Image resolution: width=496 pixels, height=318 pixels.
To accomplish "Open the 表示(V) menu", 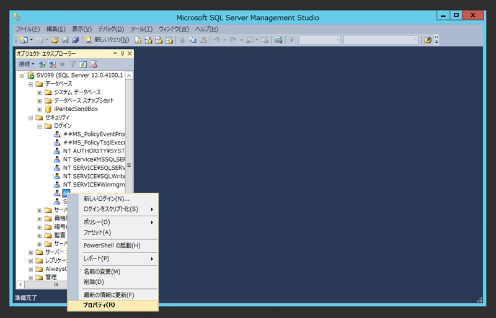I will (82, 29).
